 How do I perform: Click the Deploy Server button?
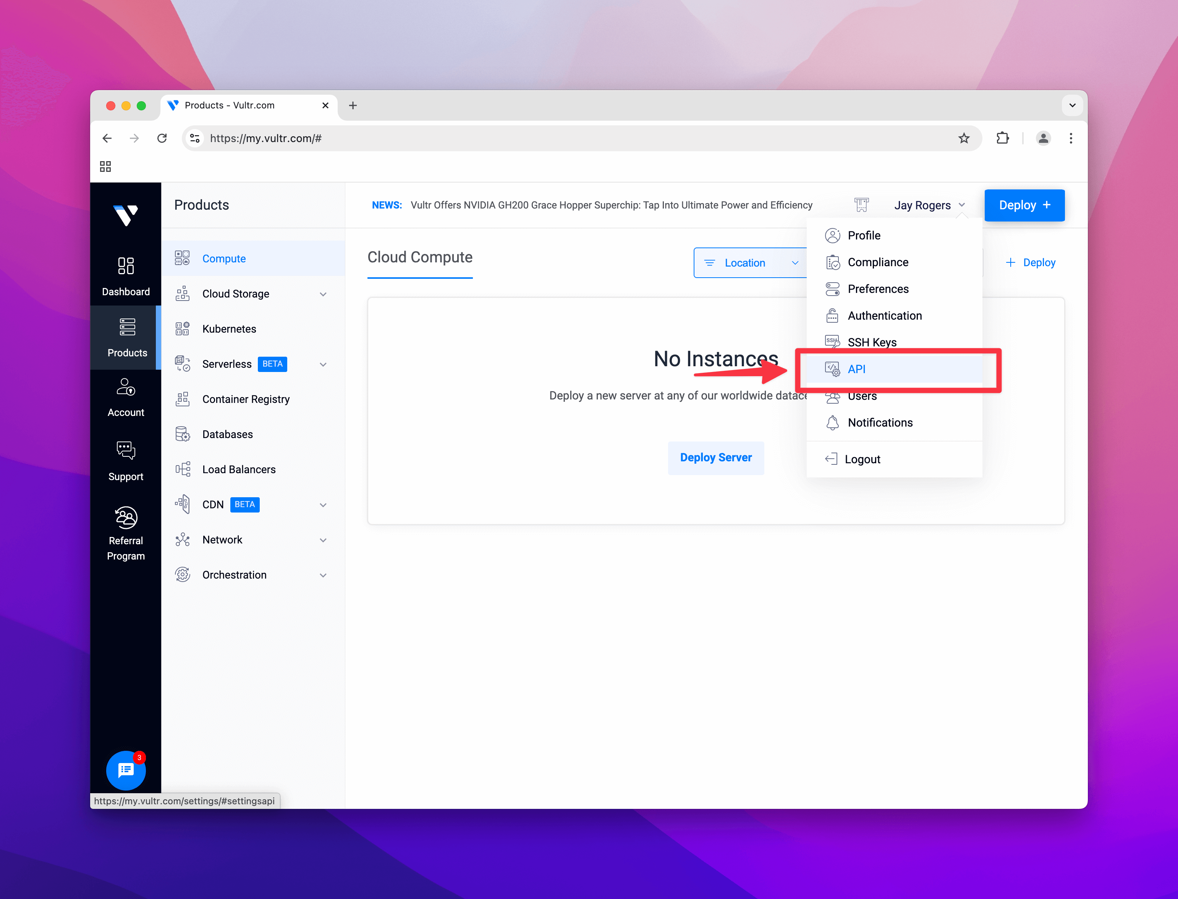pyautogui.click(x=716, y=458)
